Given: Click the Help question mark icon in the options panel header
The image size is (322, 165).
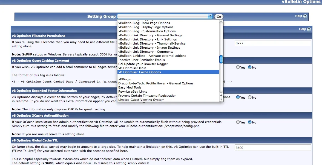Looking at the screenshot, I should 309,29.
